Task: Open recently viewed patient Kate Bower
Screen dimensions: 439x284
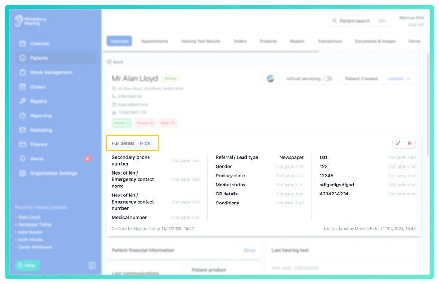Action: pos(30,232)
